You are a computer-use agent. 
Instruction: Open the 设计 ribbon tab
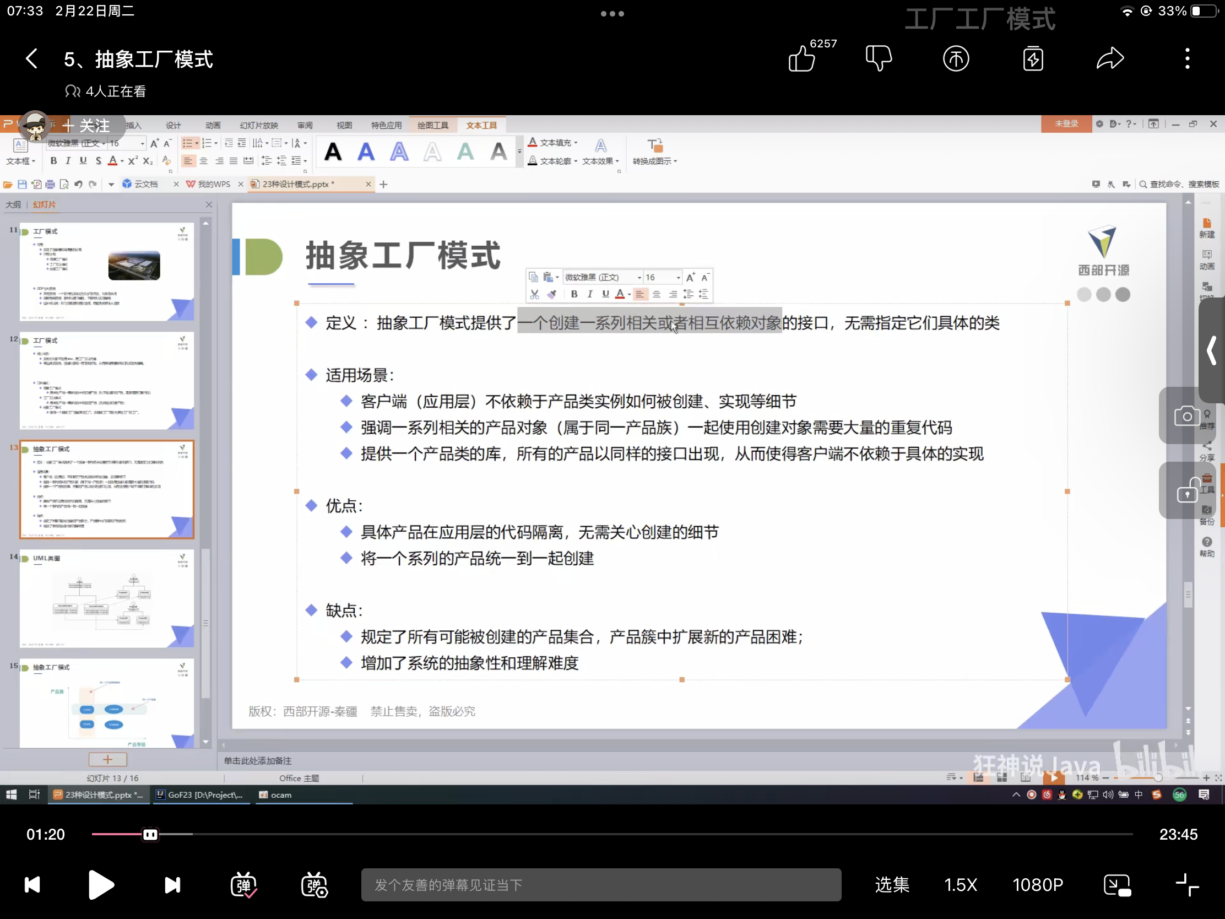click(x=174, y=125)
